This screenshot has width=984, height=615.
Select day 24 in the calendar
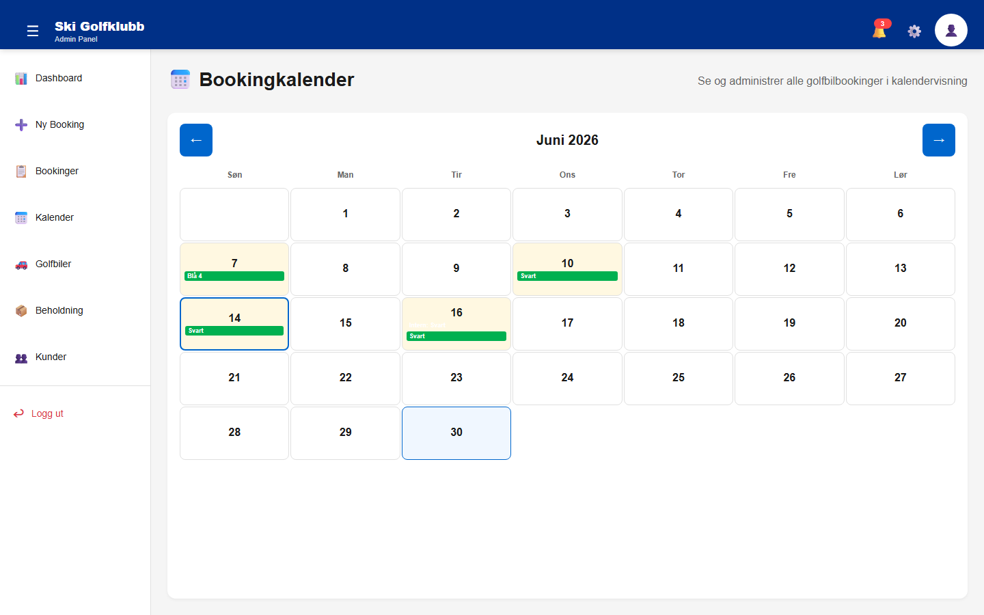[x=567, y=379]
